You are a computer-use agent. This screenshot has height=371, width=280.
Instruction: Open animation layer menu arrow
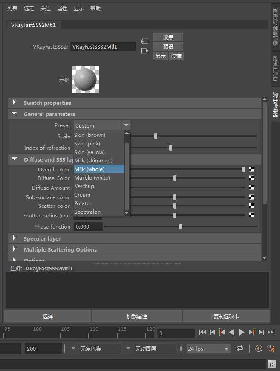(128, 348)
